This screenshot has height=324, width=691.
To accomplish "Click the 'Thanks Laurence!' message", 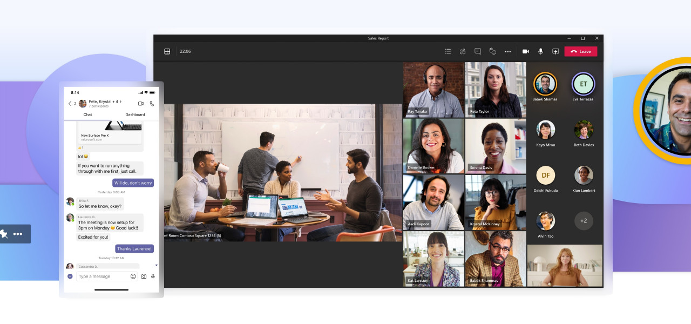I will click(134, 248).
